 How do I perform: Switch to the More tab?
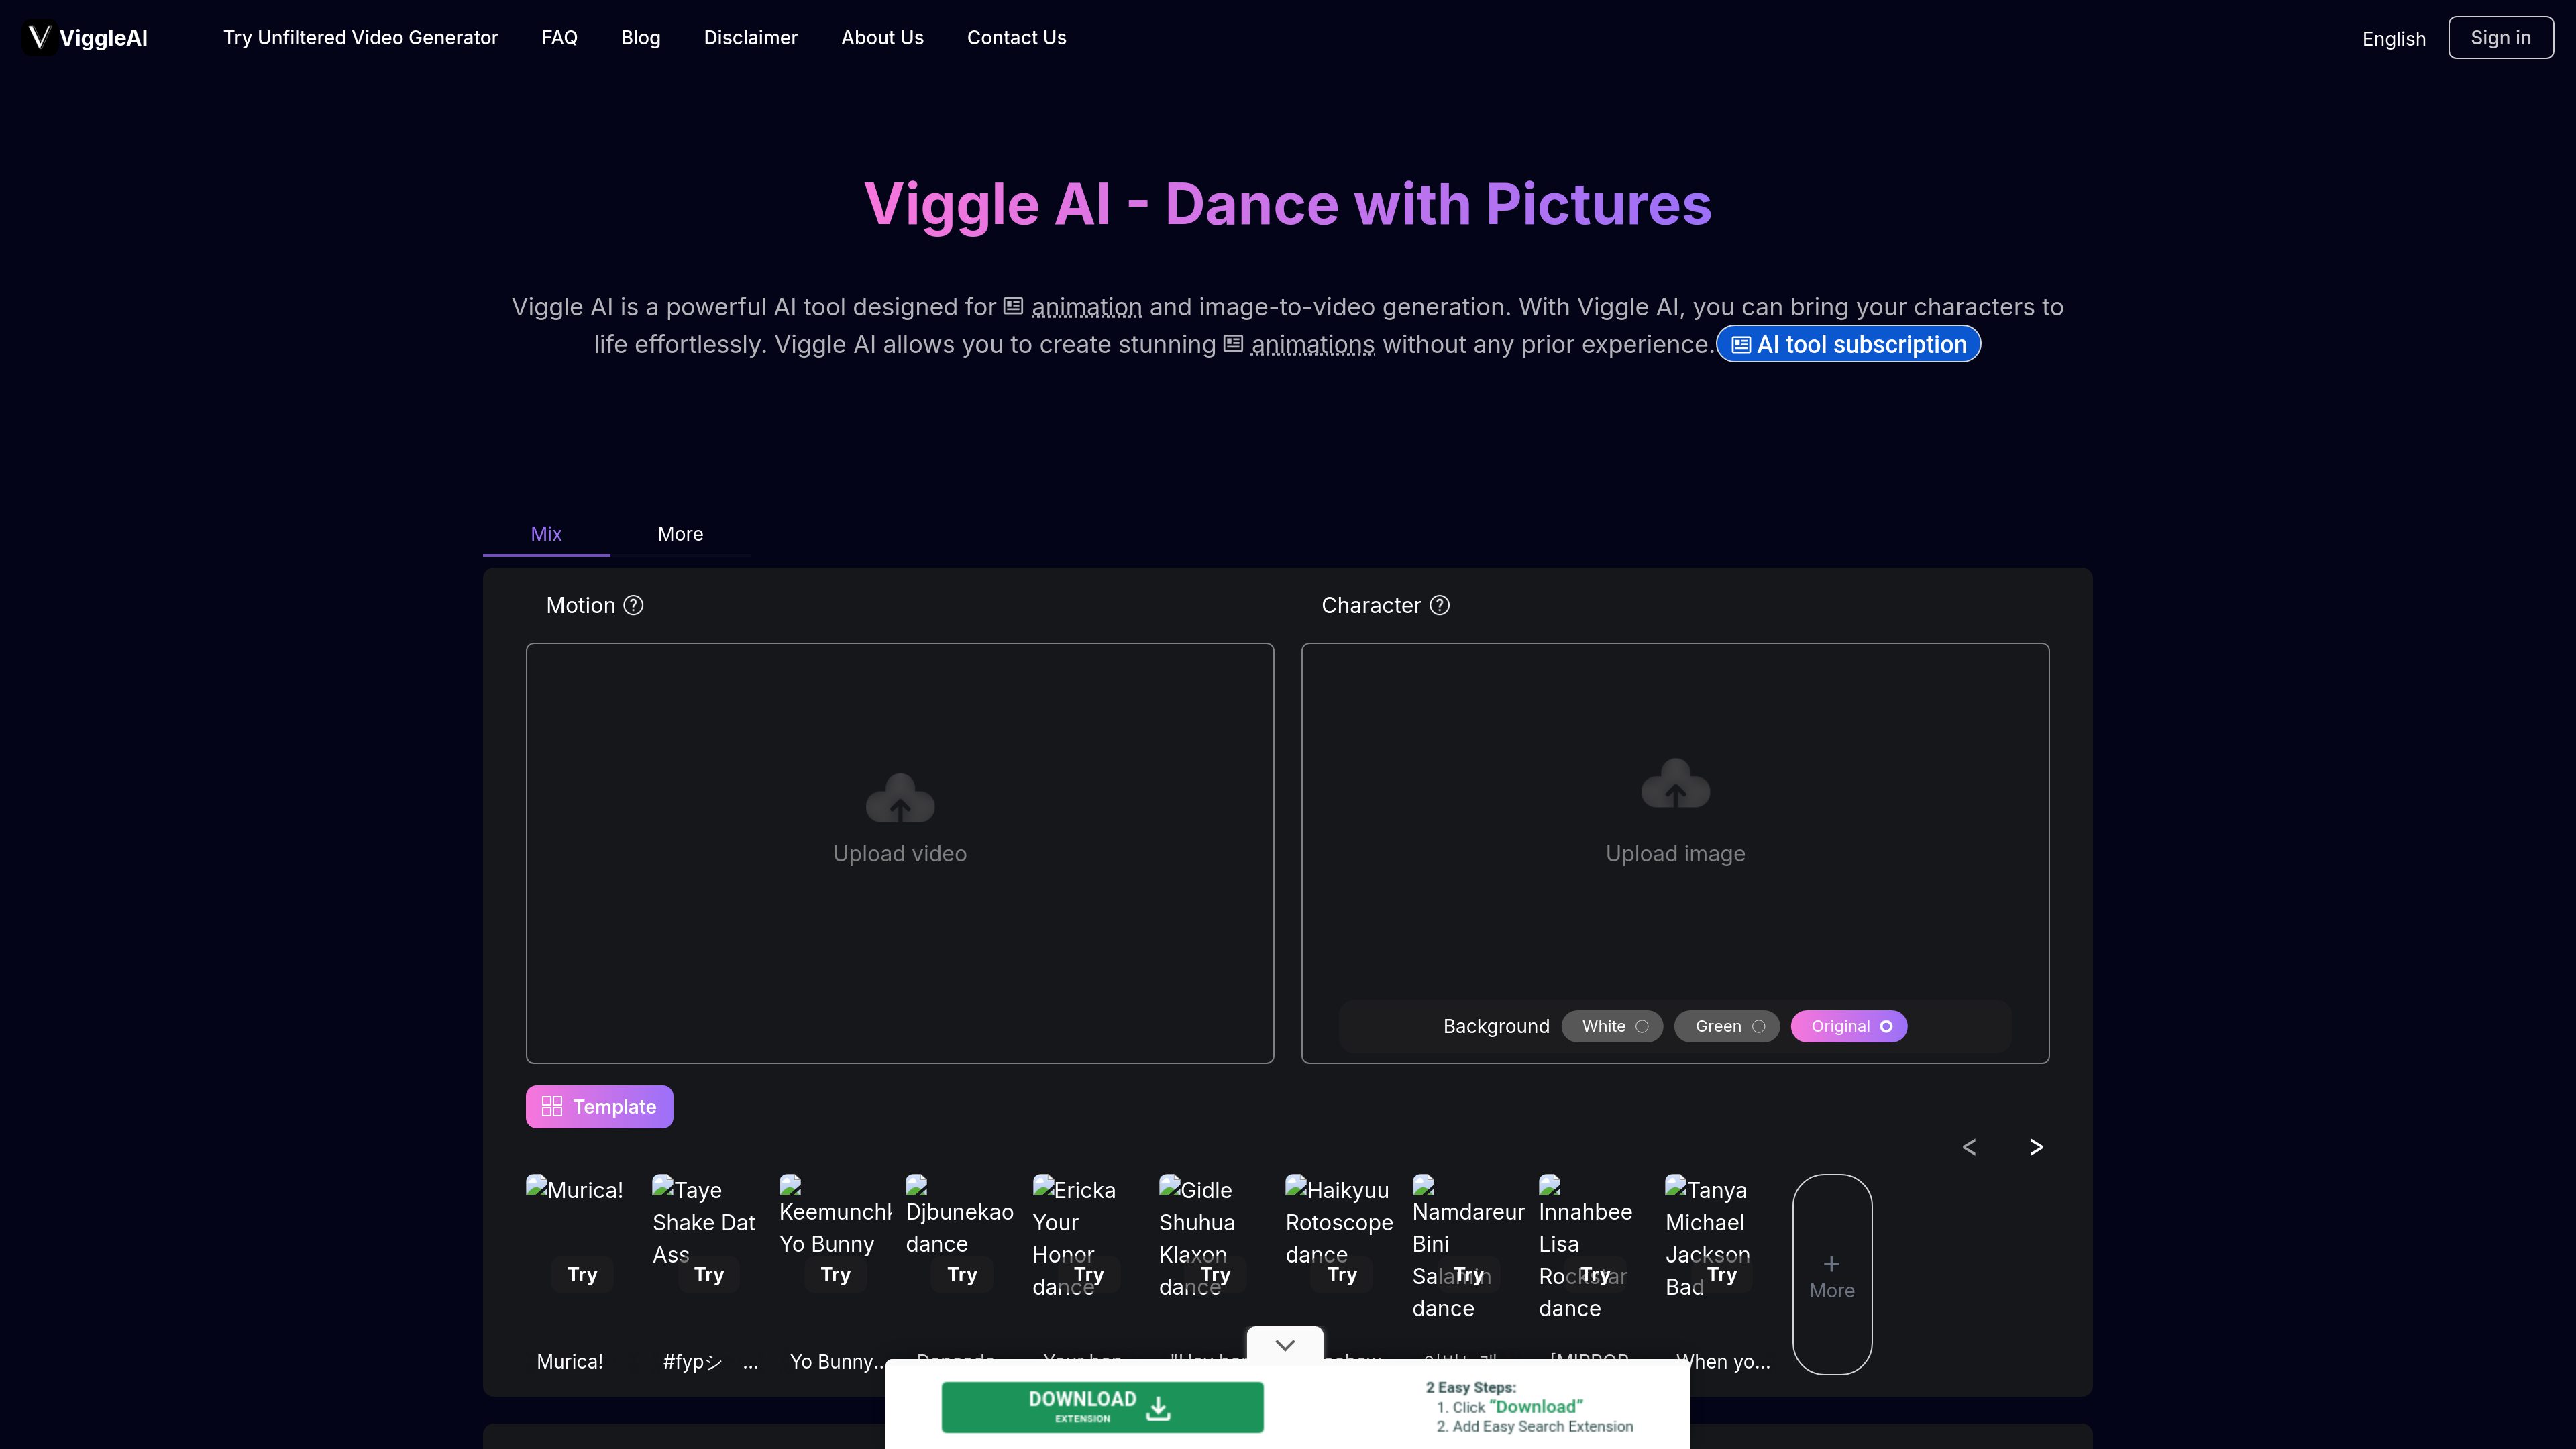point(680,534)
